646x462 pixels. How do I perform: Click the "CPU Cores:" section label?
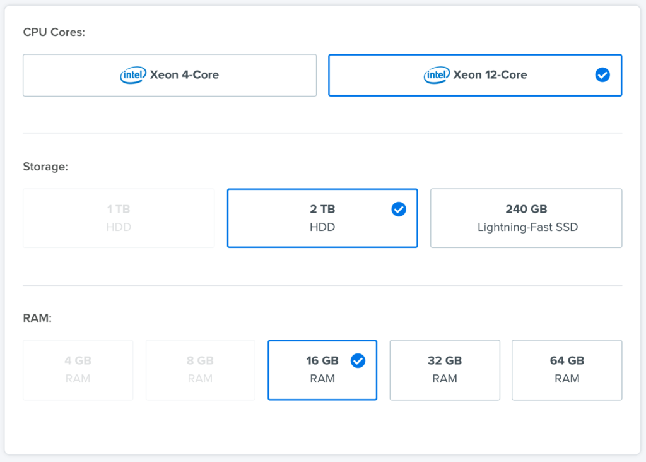point(54,32)
